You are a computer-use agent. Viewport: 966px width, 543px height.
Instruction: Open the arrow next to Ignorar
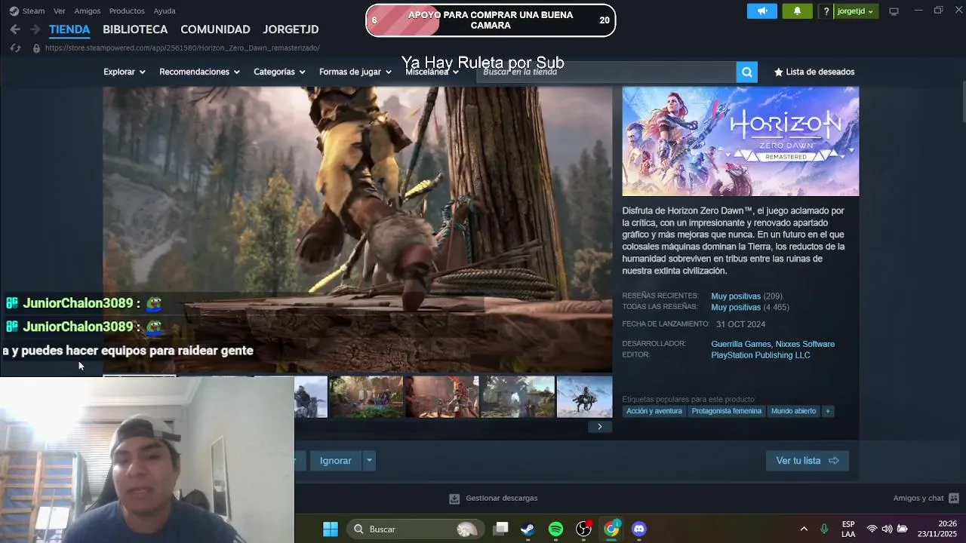pos(369,461)
